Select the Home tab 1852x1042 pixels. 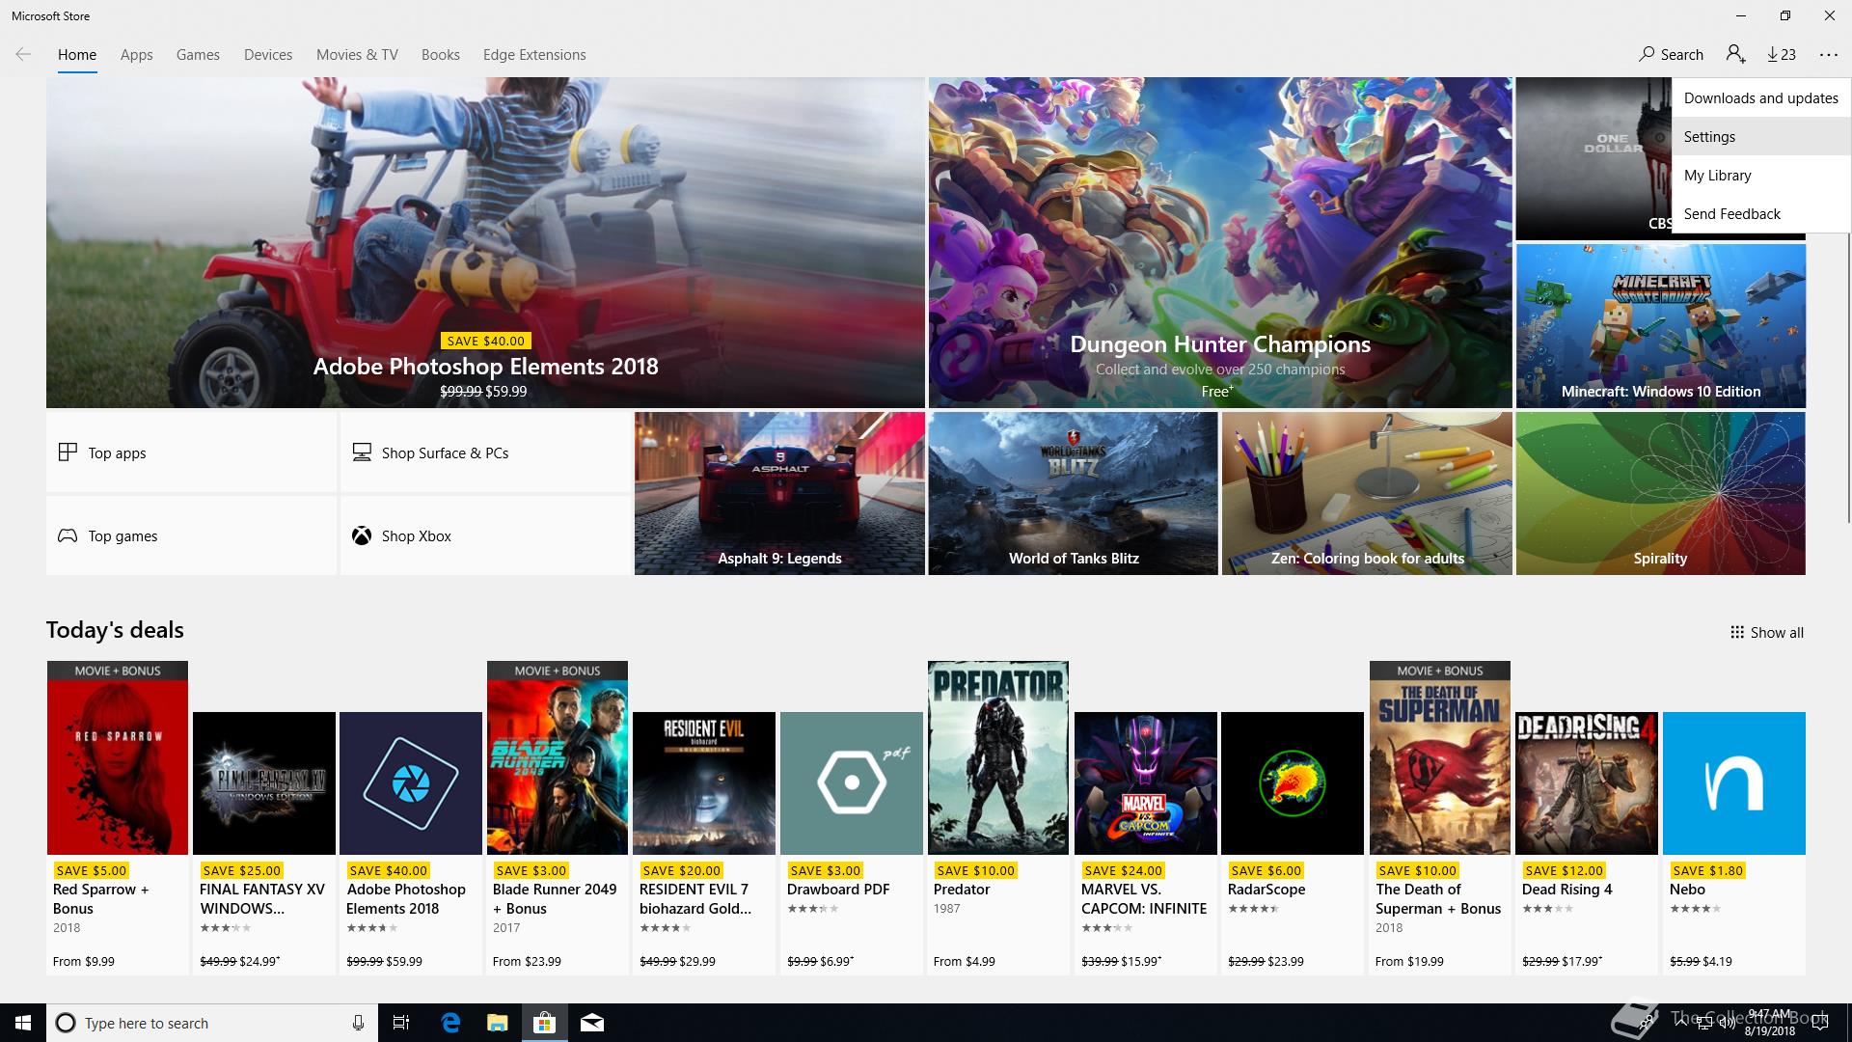click(x=77, y=55)
